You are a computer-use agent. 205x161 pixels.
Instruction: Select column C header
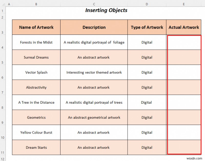[x=94, y=4]
